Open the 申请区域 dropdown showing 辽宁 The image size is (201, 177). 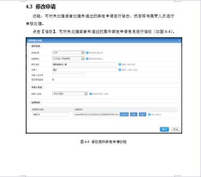68,52
